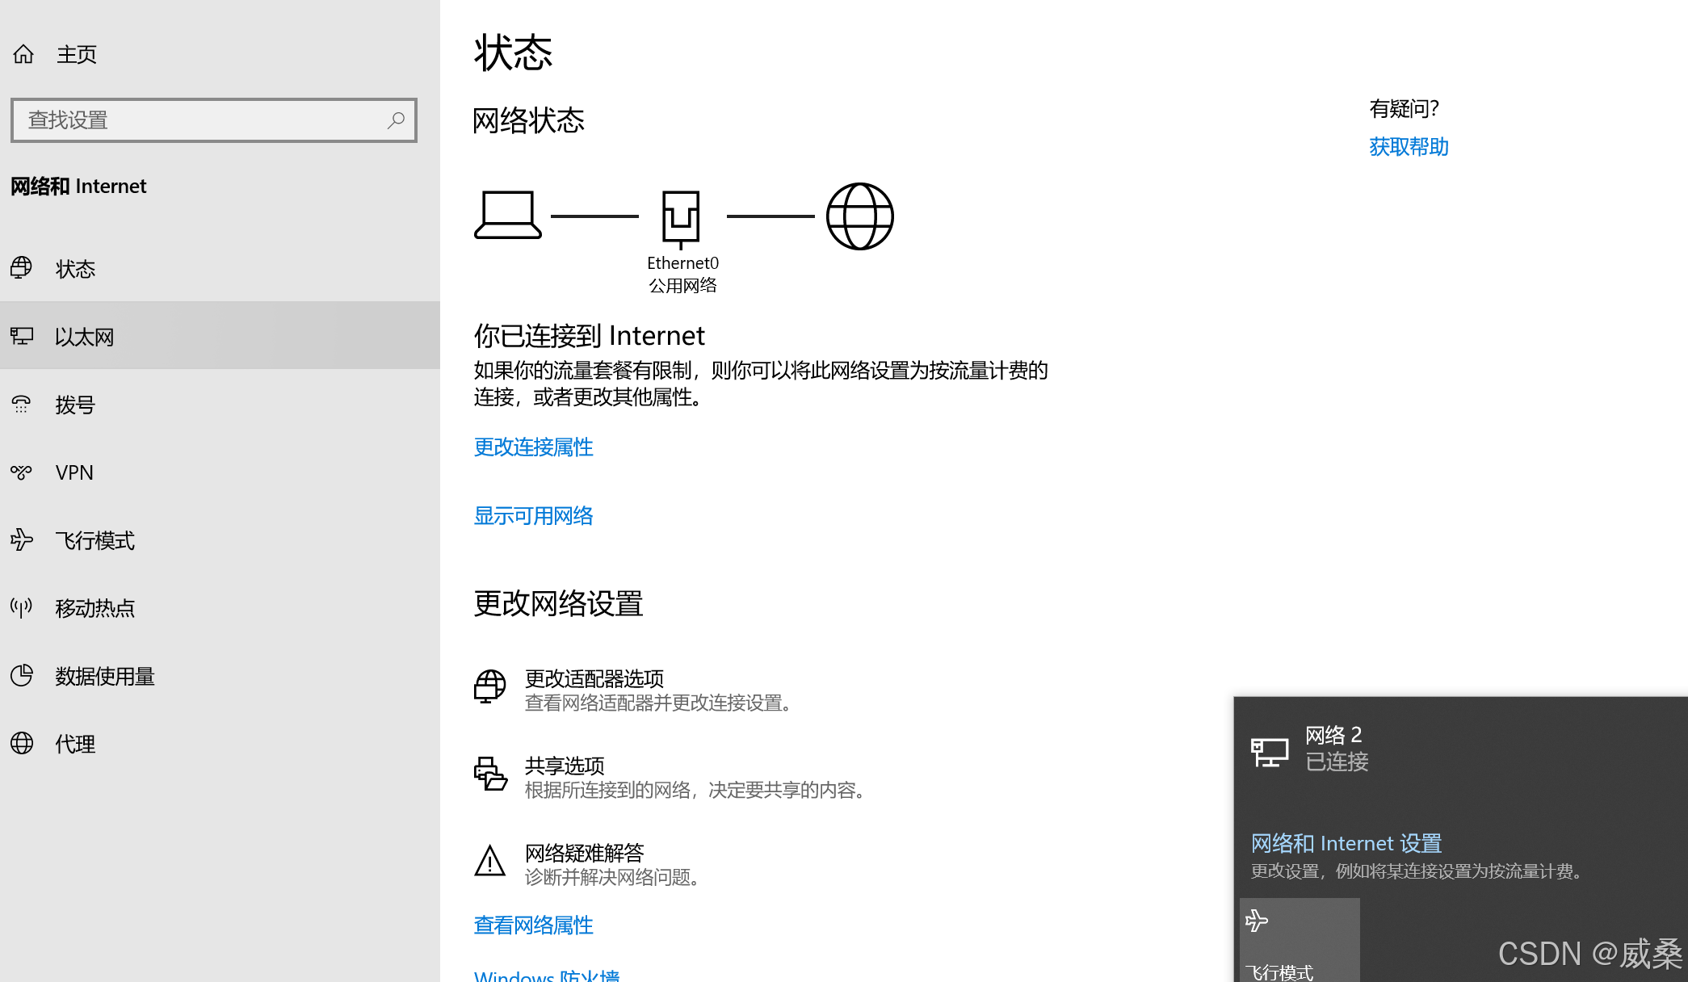This screenshot has width=1688, height=982.
Task: Click 查看网络属性 link
Action: (533, 925)
